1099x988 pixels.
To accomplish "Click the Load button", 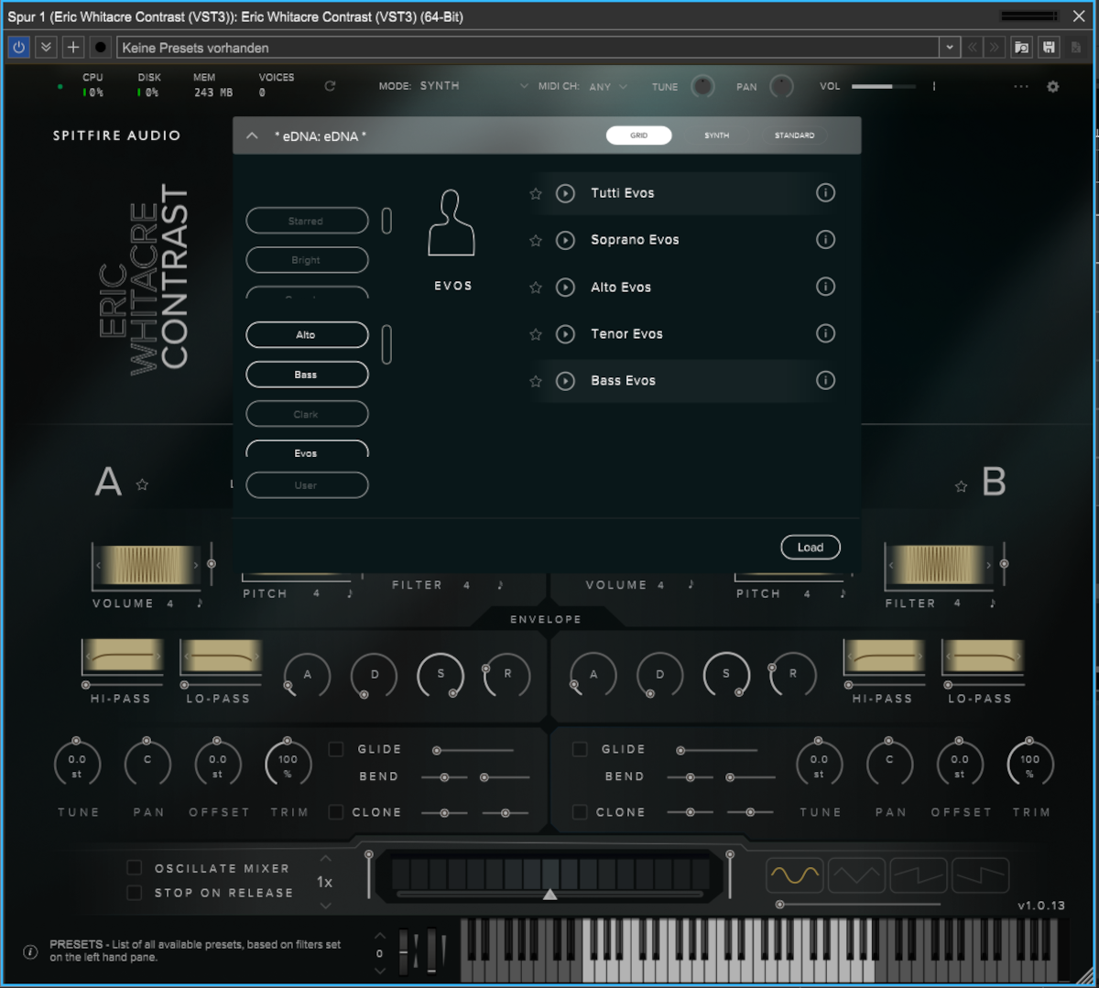I will tap(811, 548).
